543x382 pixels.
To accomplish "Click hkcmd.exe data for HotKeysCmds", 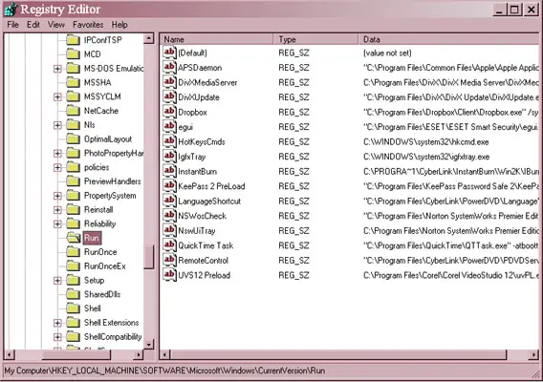I will [x=426, y=142].
